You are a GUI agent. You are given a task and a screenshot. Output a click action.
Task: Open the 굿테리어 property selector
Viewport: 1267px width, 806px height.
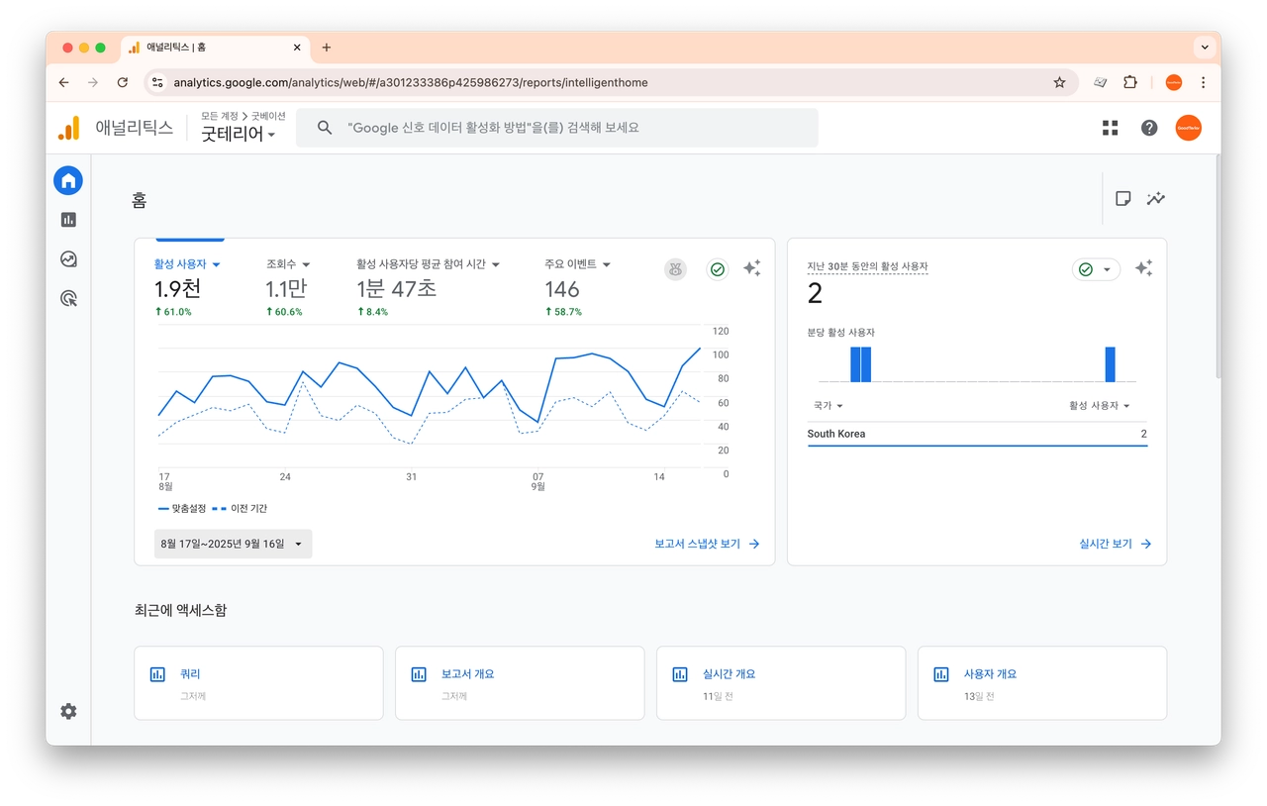(239, 134)
